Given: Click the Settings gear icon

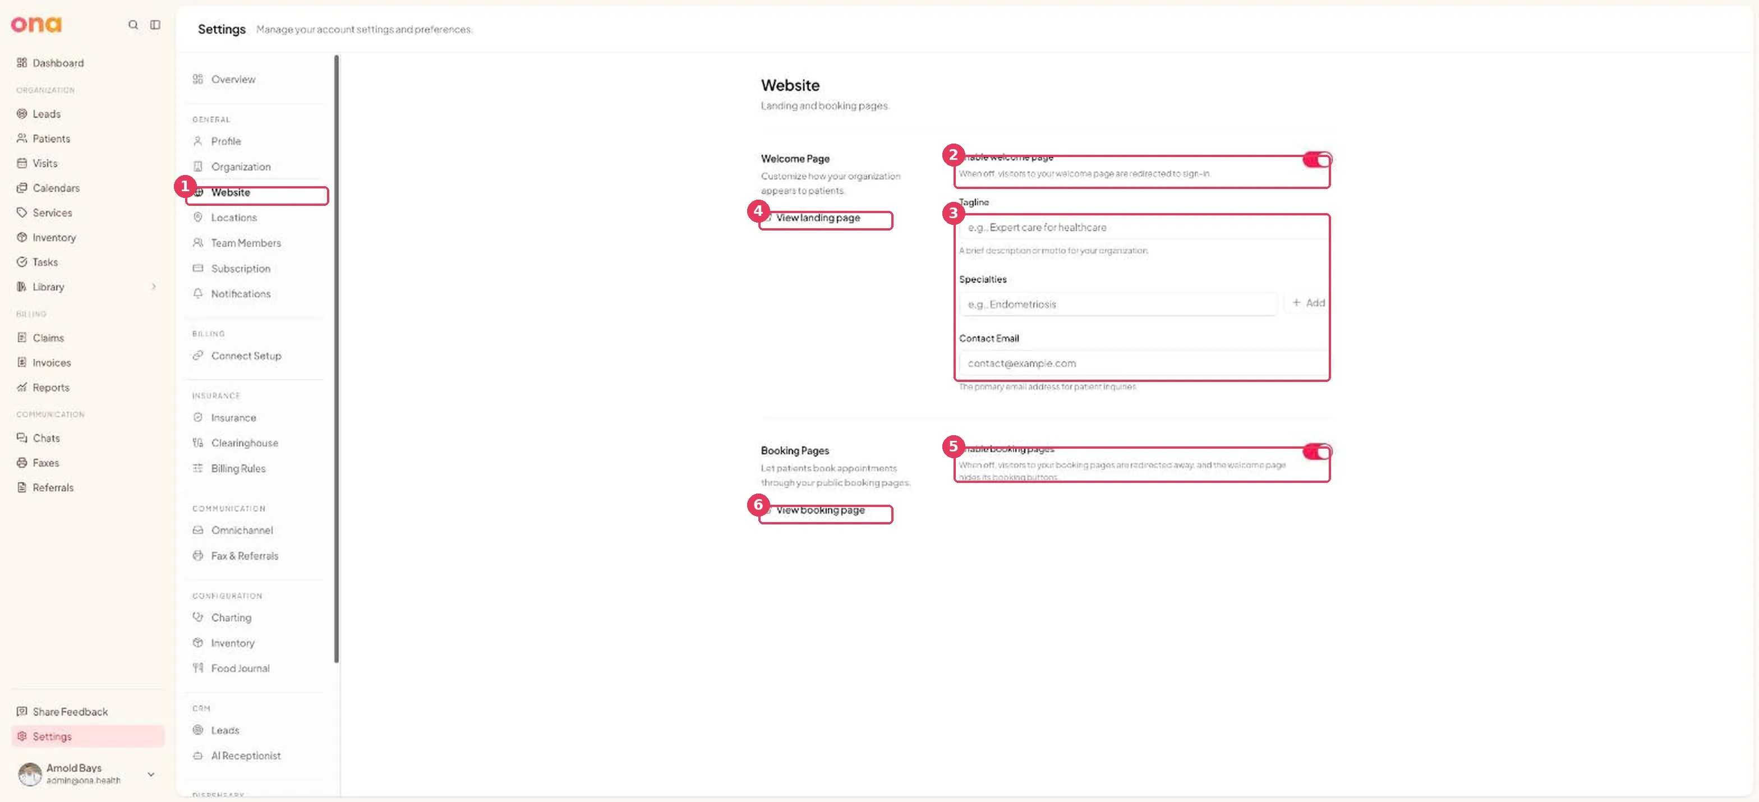Looking at the screenshot, I should click(x=22, y=736).
